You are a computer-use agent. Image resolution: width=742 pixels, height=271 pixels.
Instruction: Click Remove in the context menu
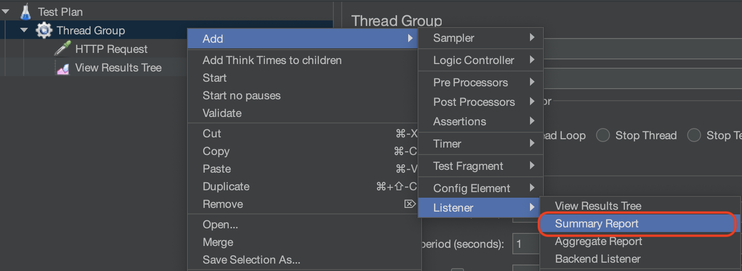(223, 204)
